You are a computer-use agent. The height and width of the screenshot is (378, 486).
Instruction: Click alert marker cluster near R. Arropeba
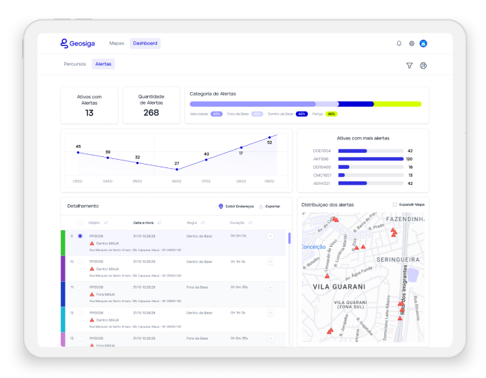(x=330, y=331)
